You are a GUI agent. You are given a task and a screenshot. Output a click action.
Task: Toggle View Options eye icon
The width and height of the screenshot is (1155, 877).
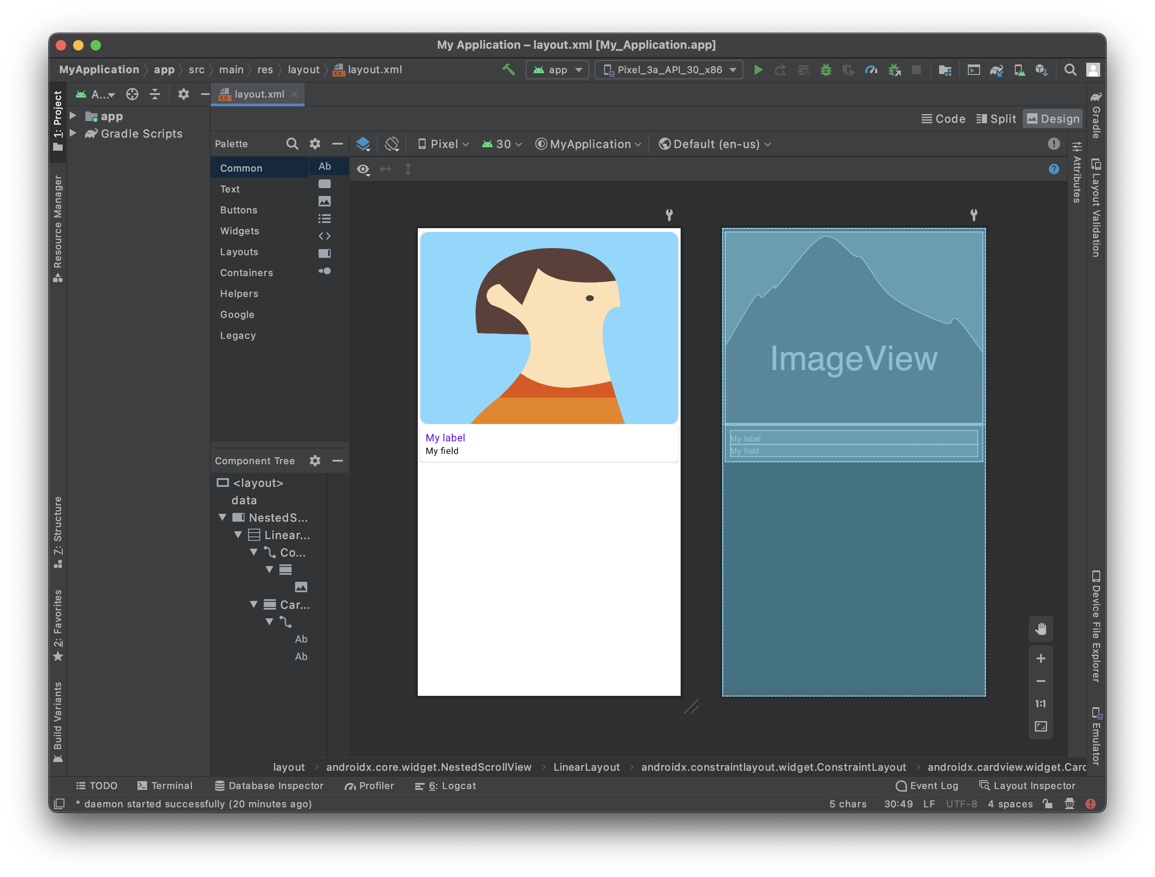coord(363,169)
